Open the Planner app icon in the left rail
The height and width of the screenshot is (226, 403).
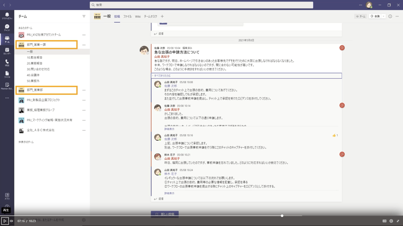(x=7, y=86)
